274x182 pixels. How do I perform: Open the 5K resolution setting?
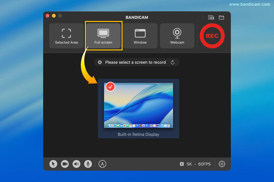click(x=189, y=164)
